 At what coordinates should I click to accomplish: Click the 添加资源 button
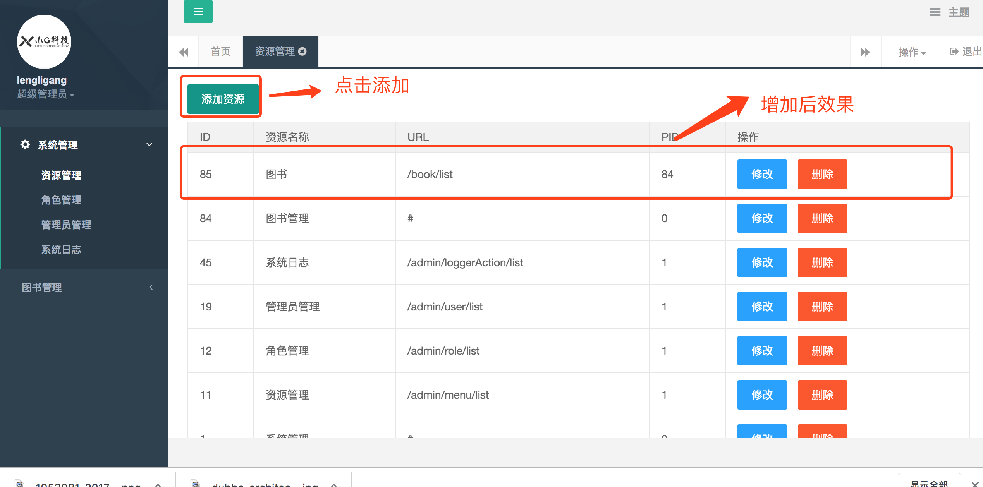223,99
